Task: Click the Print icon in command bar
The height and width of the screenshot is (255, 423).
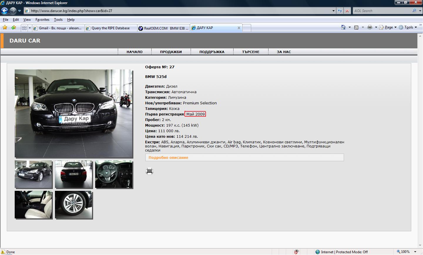Action: pos(370,27)
